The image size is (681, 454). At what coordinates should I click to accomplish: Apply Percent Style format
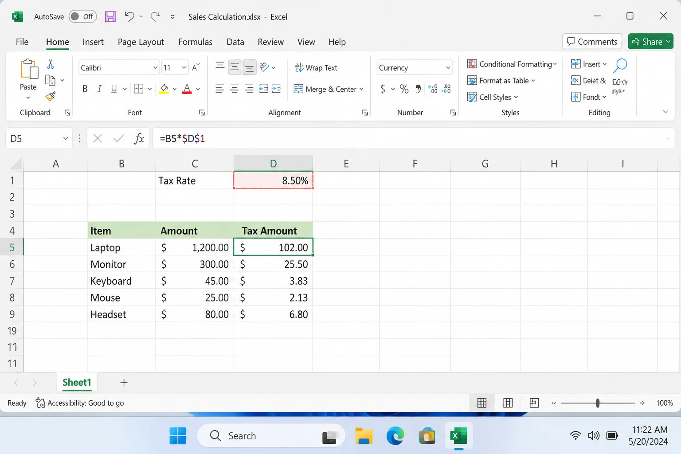coord(404,89)
